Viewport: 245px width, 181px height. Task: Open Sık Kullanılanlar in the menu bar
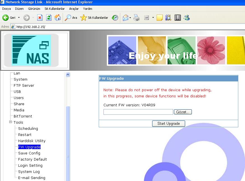55,9
